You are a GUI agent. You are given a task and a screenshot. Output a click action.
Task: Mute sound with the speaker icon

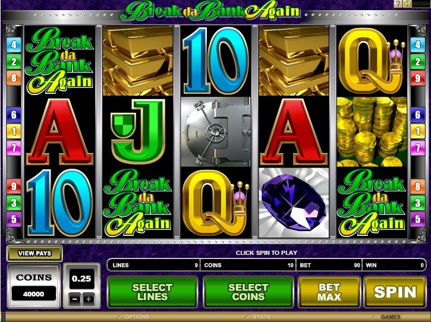coord(407,4)
